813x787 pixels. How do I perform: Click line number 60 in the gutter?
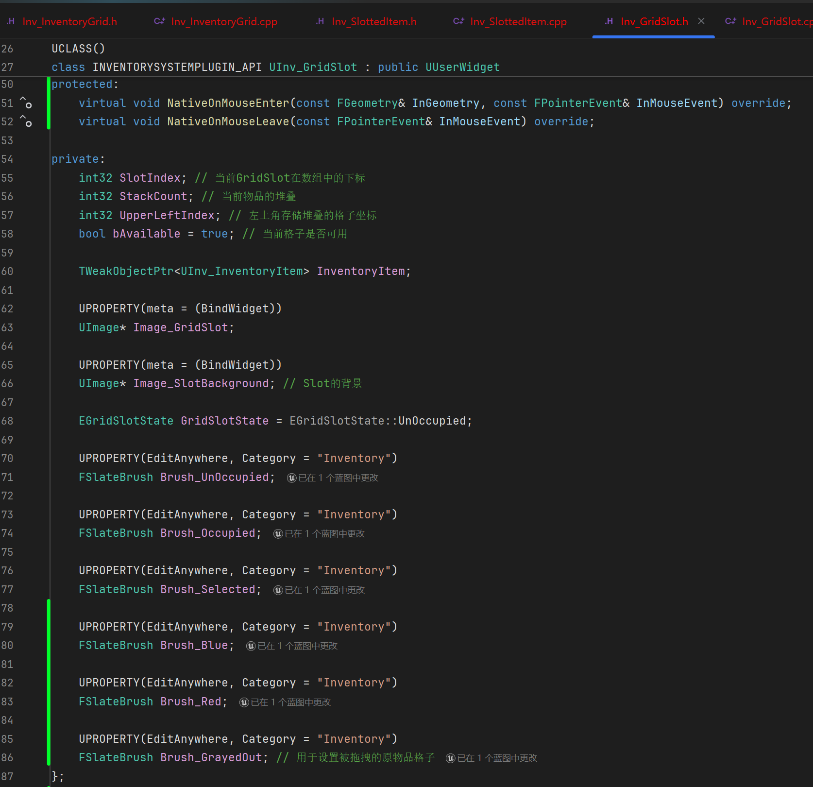pyautogui.click(x=7, y=271)
